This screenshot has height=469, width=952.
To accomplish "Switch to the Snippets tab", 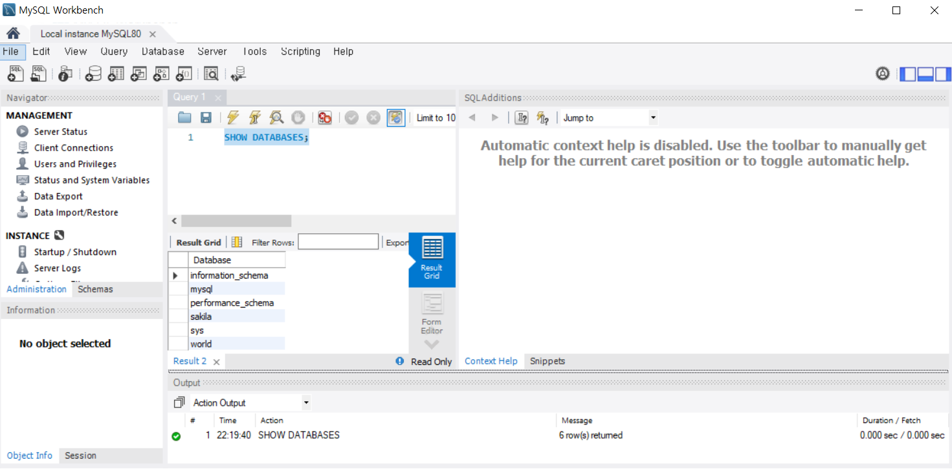I will [x=548, y=361].
